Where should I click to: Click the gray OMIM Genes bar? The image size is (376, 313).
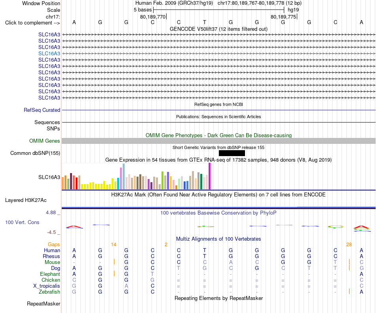(218, 141)
